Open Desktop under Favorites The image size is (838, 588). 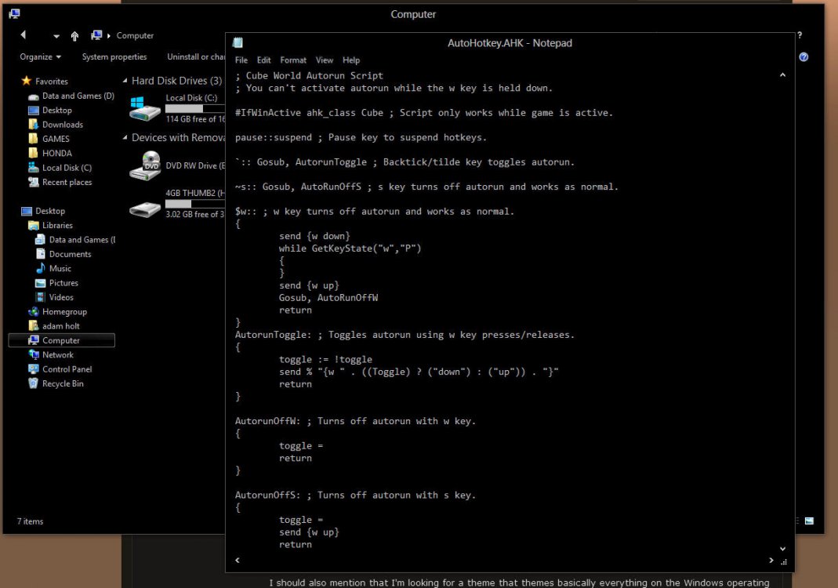56,110
